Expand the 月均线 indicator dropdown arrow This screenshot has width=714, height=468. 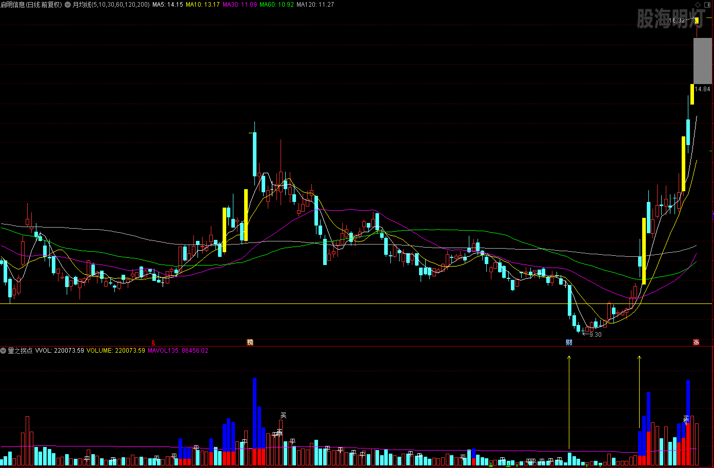tap(68, 5)
